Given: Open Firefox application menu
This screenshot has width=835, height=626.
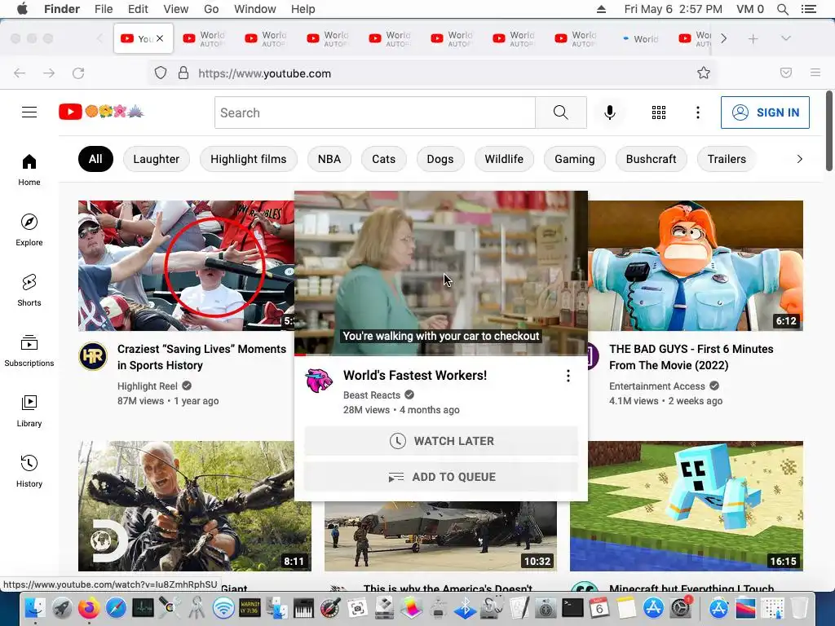Looking at the screenshot, I should pos(815,73).
